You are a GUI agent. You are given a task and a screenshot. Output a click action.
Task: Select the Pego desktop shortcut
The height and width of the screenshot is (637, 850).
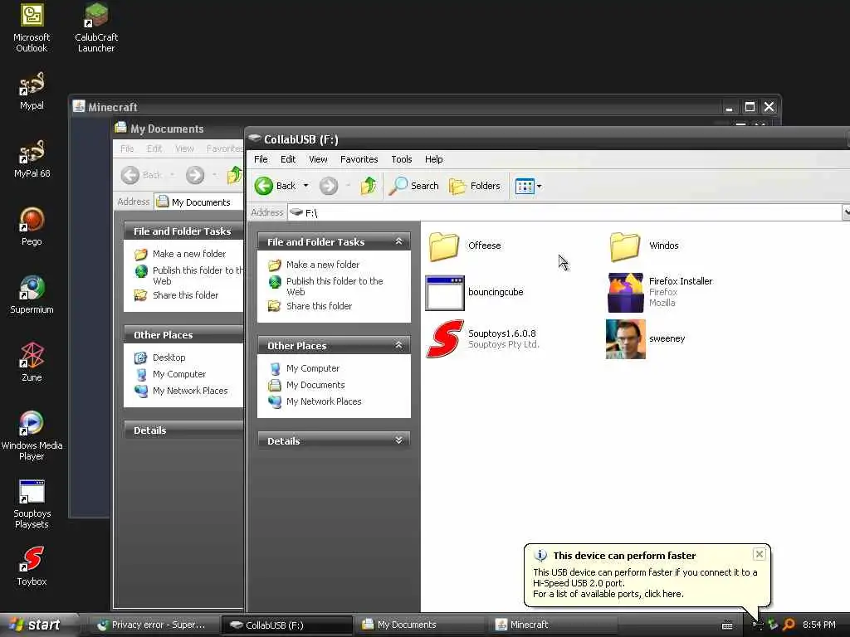[x=32, y=226]
